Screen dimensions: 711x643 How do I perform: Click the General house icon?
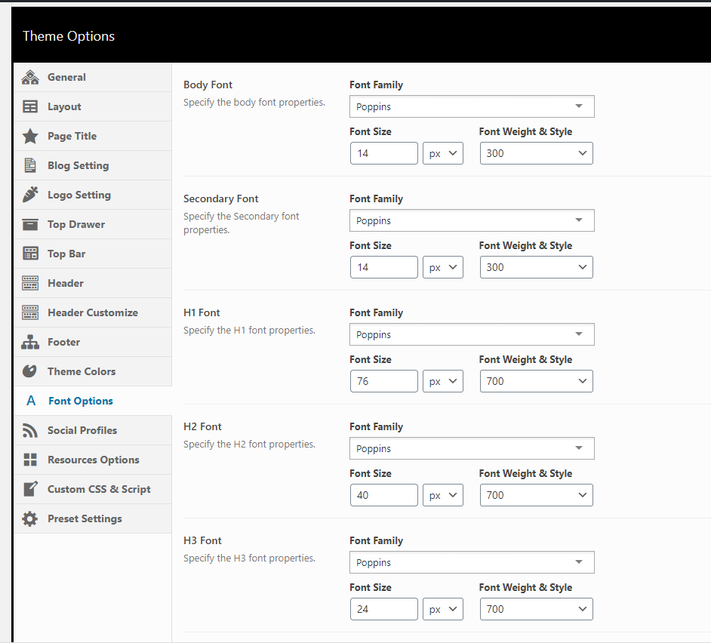30,77
